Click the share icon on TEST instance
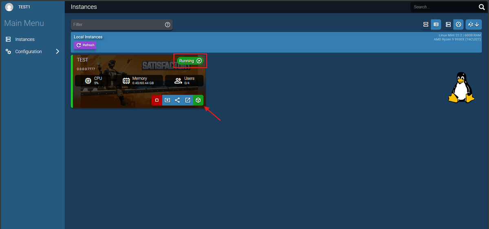This screenshot has width=489, height=229. click(x=177, y=100)
